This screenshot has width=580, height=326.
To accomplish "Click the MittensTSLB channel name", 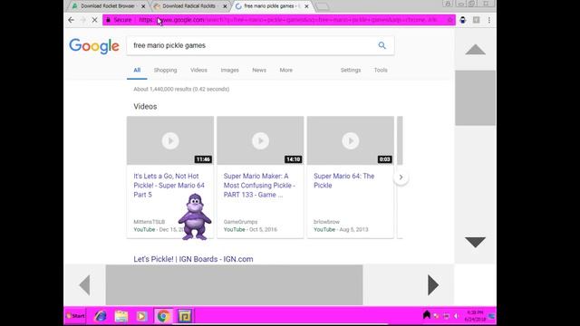I will pyautogui.click(x=149, y=222).
